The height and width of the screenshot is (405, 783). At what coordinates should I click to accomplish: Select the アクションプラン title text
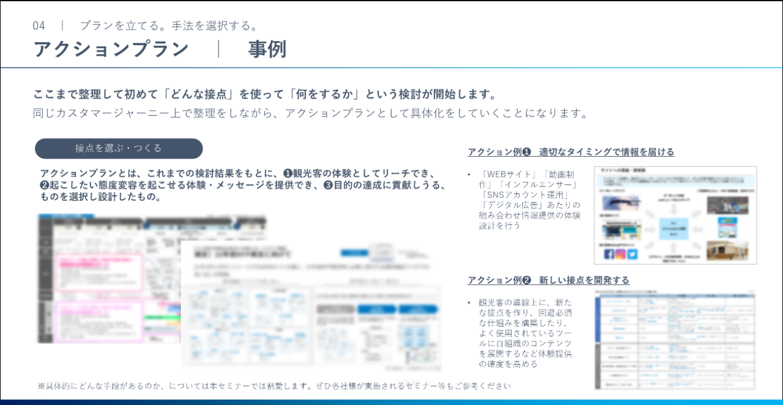click(111, 50)
